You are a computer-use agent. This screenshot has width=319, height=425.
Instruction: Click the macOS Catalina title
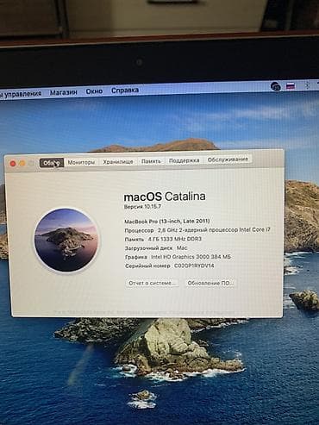click(165, 197)
